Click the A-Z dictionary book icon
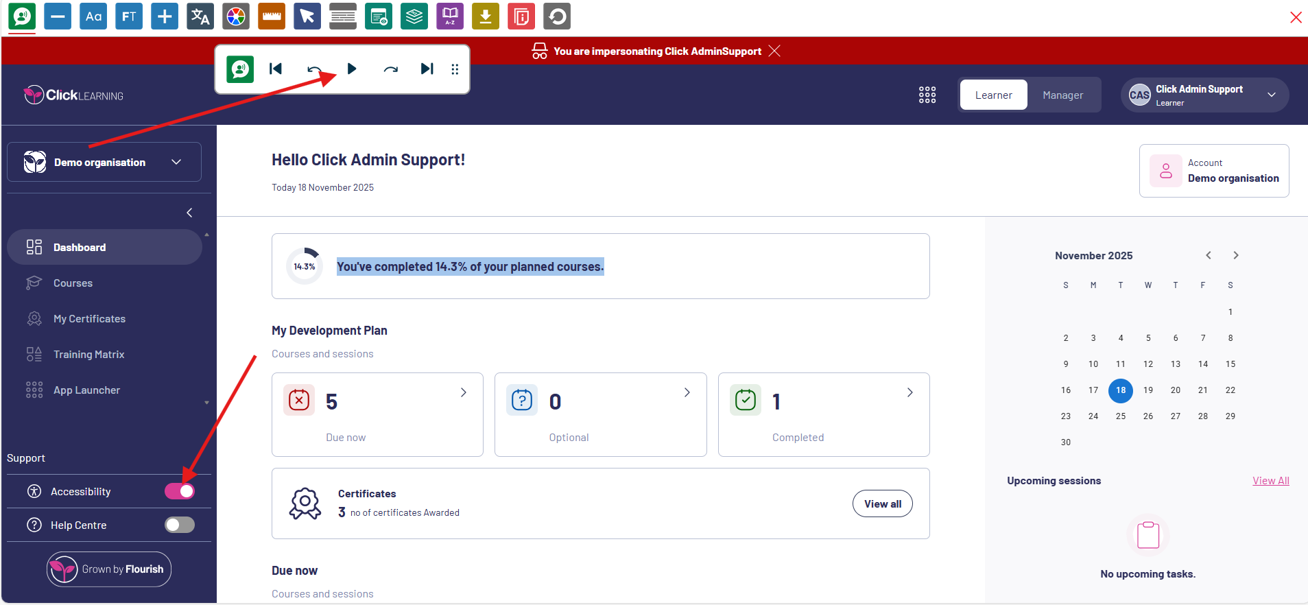The image size is (1308, 605). pyautogui.click(x=450, y=16)
